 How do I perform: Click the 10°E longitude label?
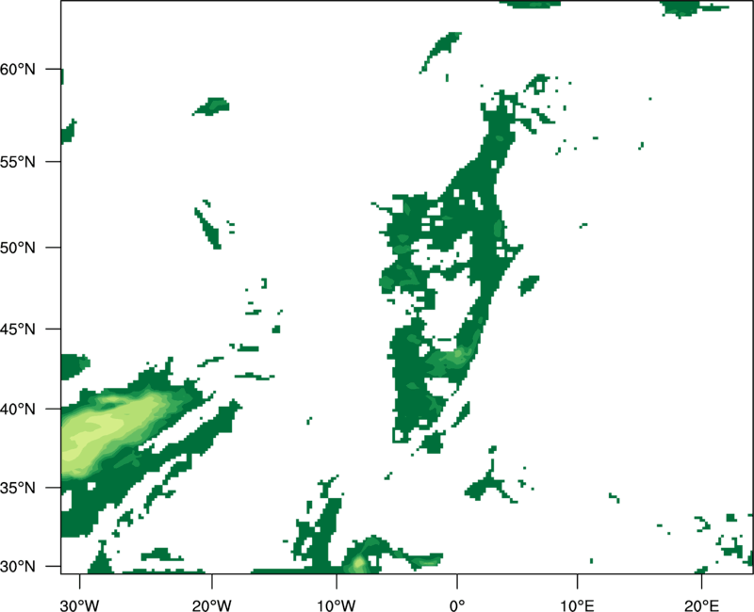[577, 605]
